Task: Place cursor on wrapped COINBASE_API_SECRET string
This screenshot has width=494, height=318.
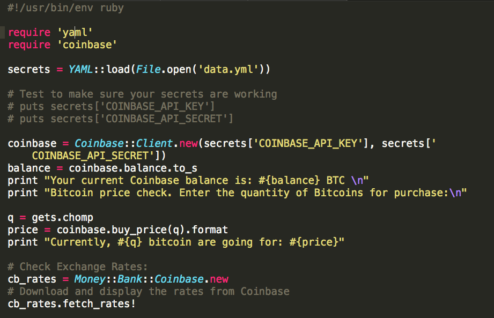Action: click(93, 156)
